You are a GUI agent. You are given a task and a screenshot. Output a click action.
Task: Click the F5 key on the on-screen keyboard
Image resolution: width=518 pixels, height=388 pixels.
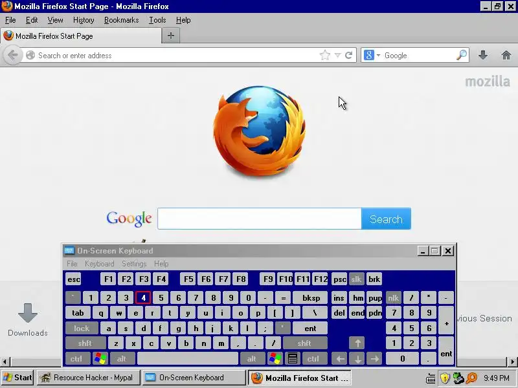point(188,279)
